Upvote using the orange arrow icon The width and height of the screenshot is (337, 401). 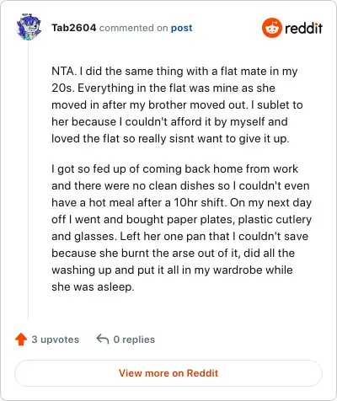tap(21, 340)
